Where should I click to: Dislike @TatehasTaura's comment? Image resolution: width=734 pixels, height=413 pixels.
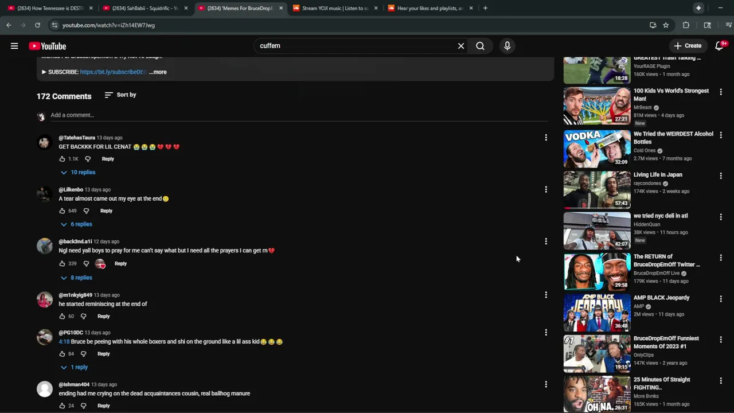[x=88, y=159]
